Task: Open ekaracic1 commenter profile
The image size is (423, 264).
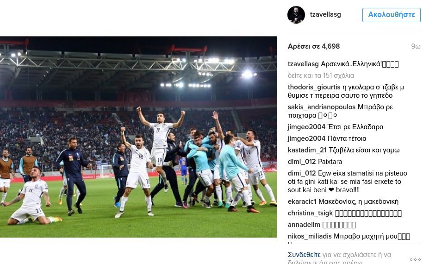Action: (x=302, y=201)
